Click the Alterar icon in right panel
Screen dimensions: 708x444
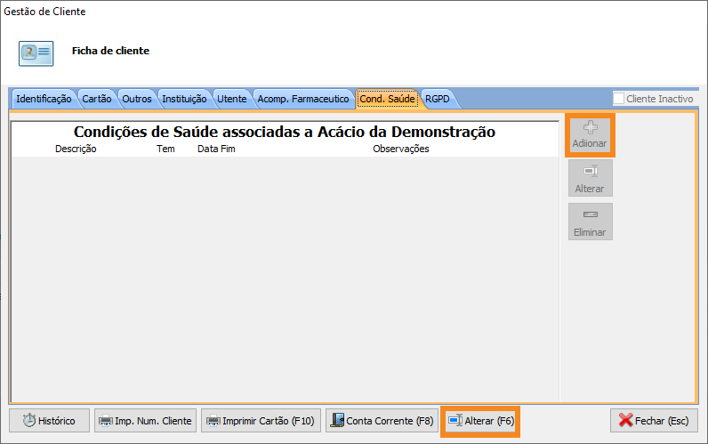(x=590, y=178)
